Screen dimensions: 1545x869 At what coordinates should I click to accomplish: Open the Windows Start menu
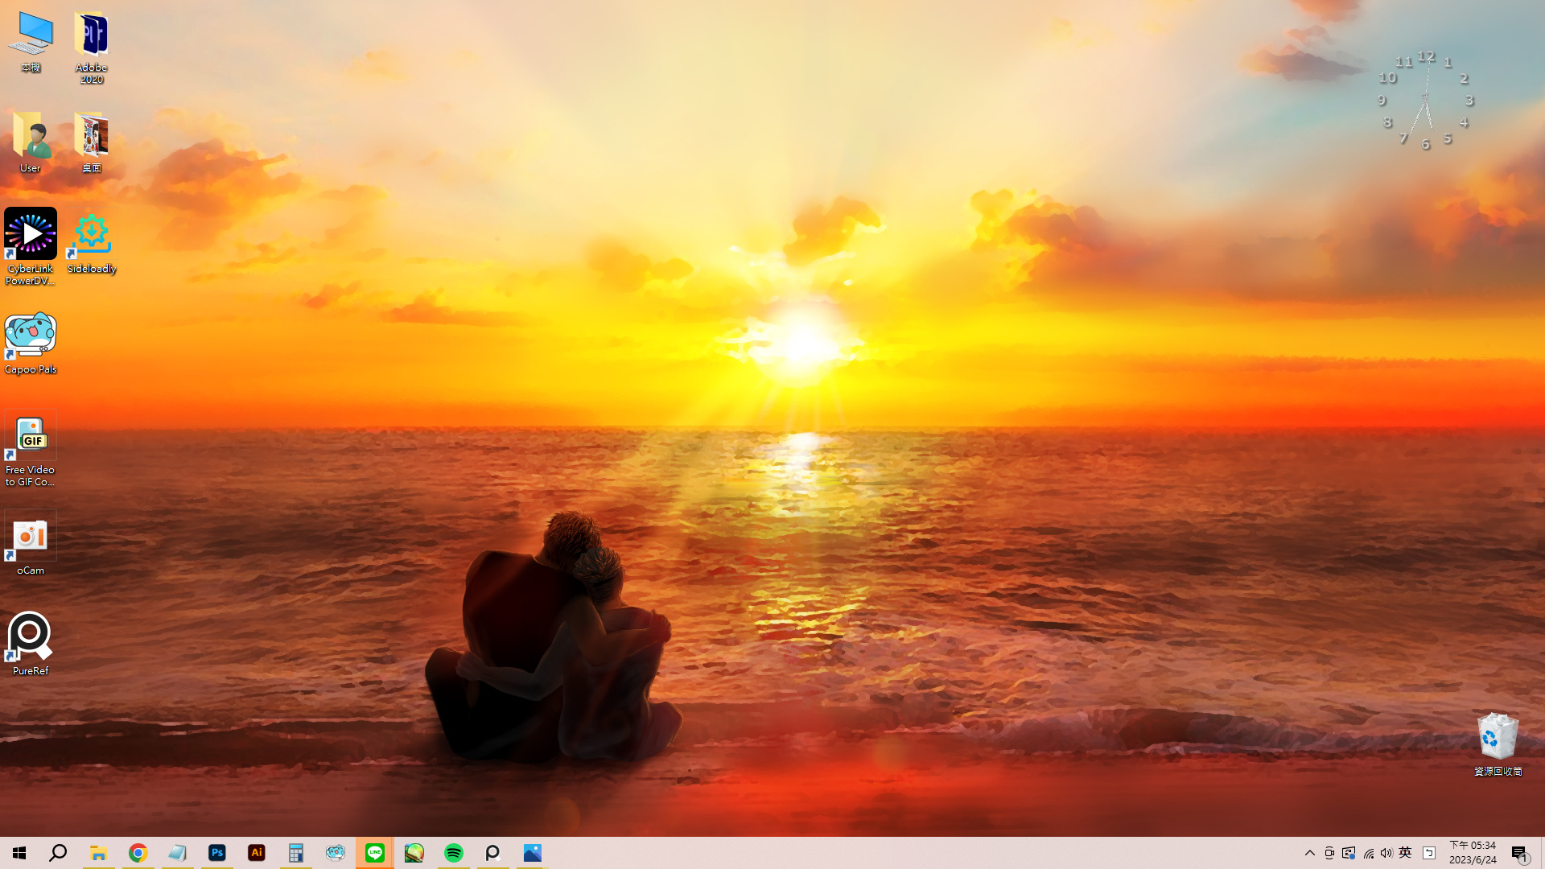coord(19,853)
